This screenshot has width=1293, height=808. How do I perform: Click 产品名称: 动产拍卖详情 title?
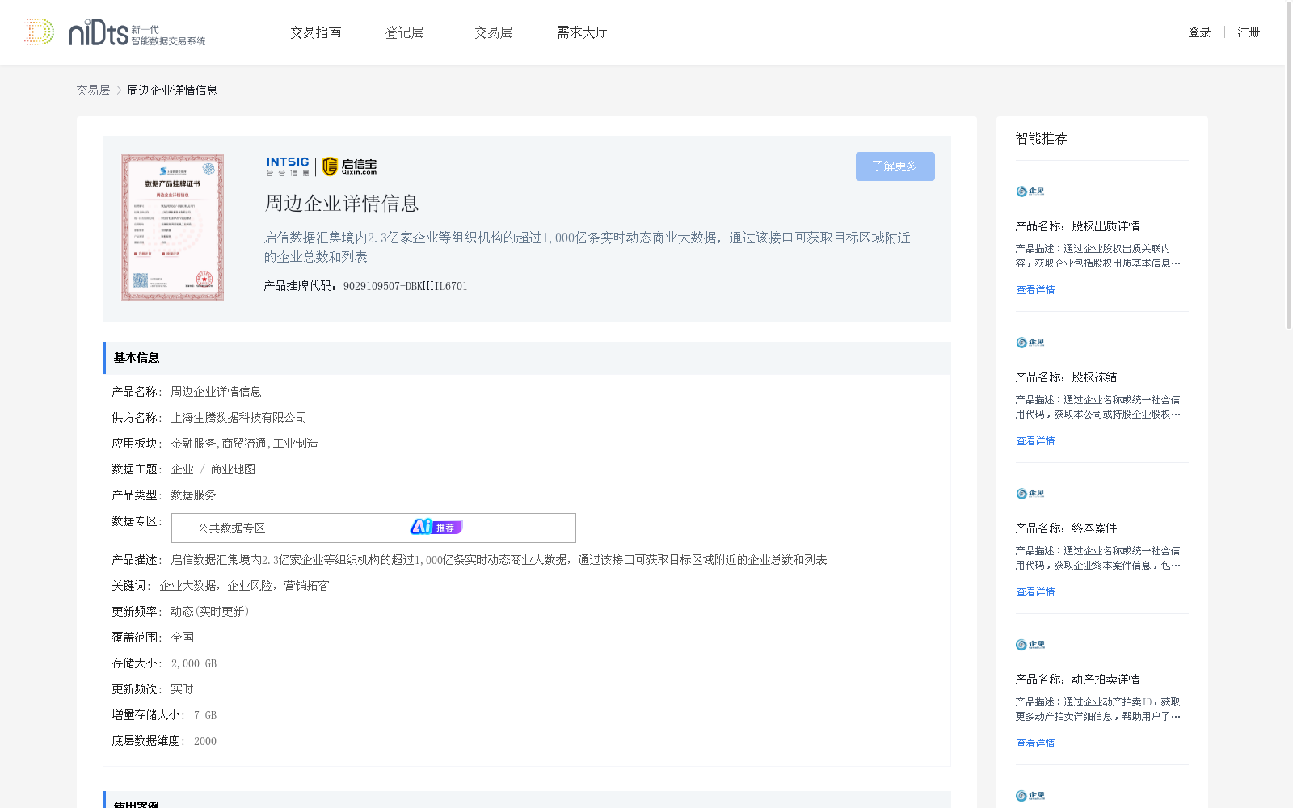coord(1077,680)
